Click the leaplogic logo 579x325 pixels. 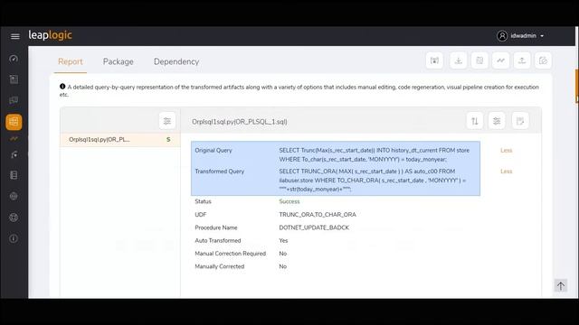coord(51,35)
